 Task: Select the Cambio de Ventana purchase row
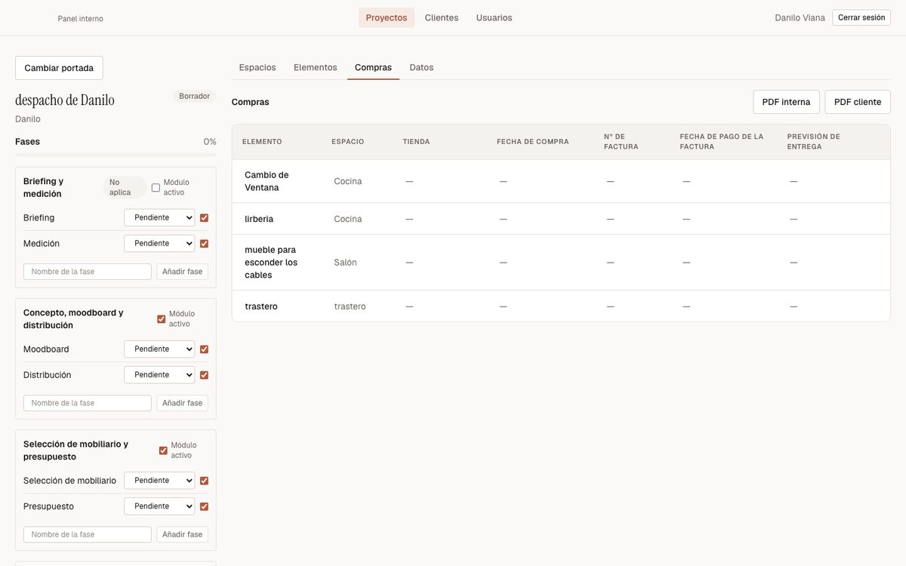click(561, 181)
